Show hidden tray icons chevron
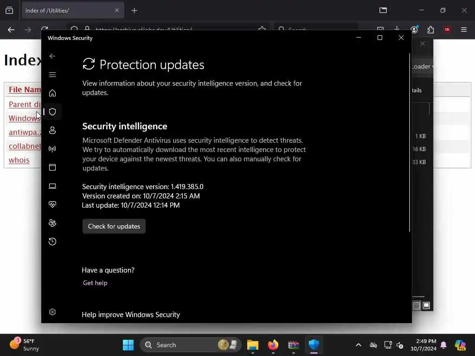 (x=359, y=345)
